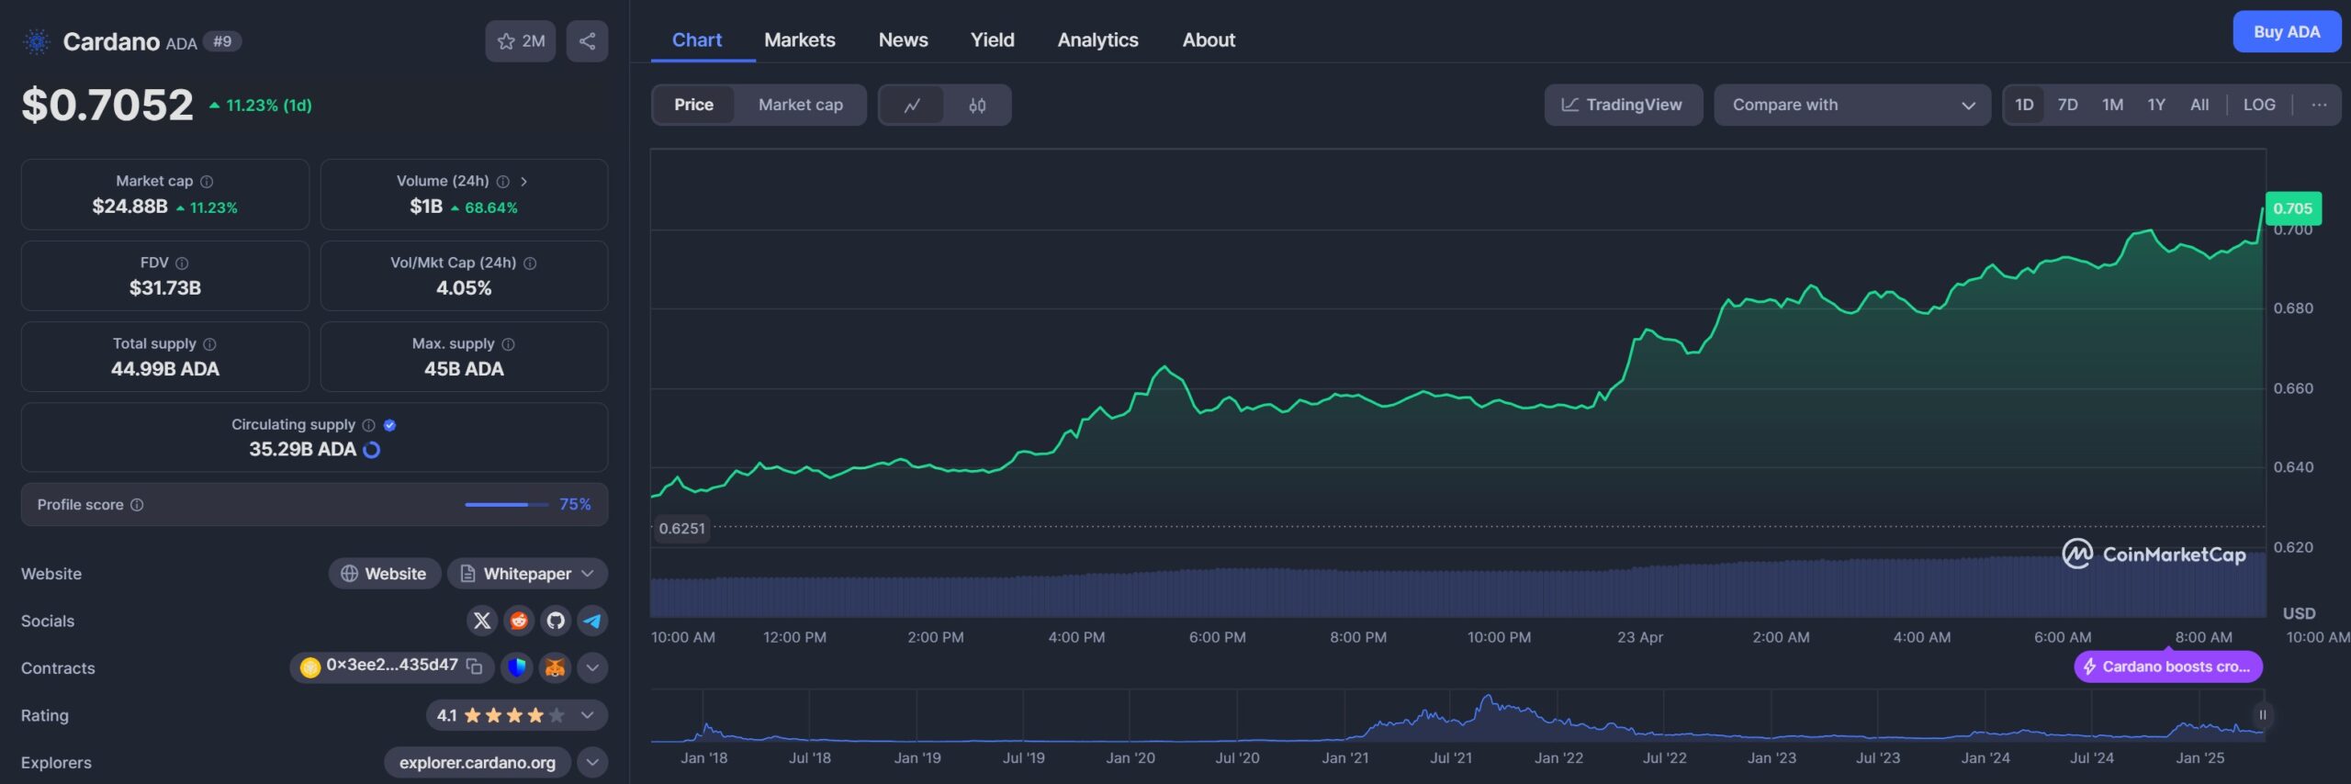Image resolution: width=2351 pixels, height=784 pixels.
Task: Switch chart to Price view
Action: [693, 105]
